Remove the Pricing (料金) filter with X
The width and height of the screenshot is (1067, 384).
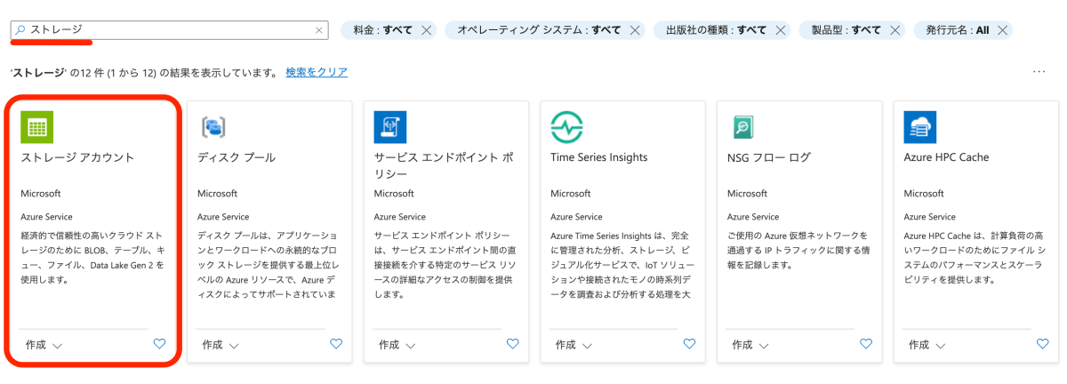click(x=426, y=30)
